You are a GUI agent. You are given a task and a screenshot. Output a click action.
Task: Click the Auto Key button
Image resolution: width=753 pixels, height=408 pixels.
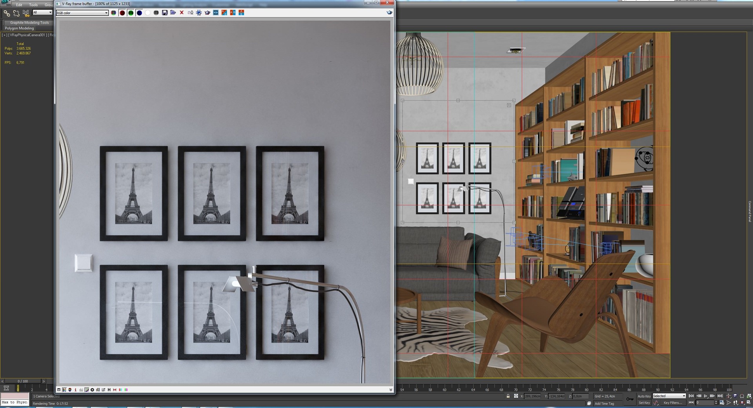[644, 396]
